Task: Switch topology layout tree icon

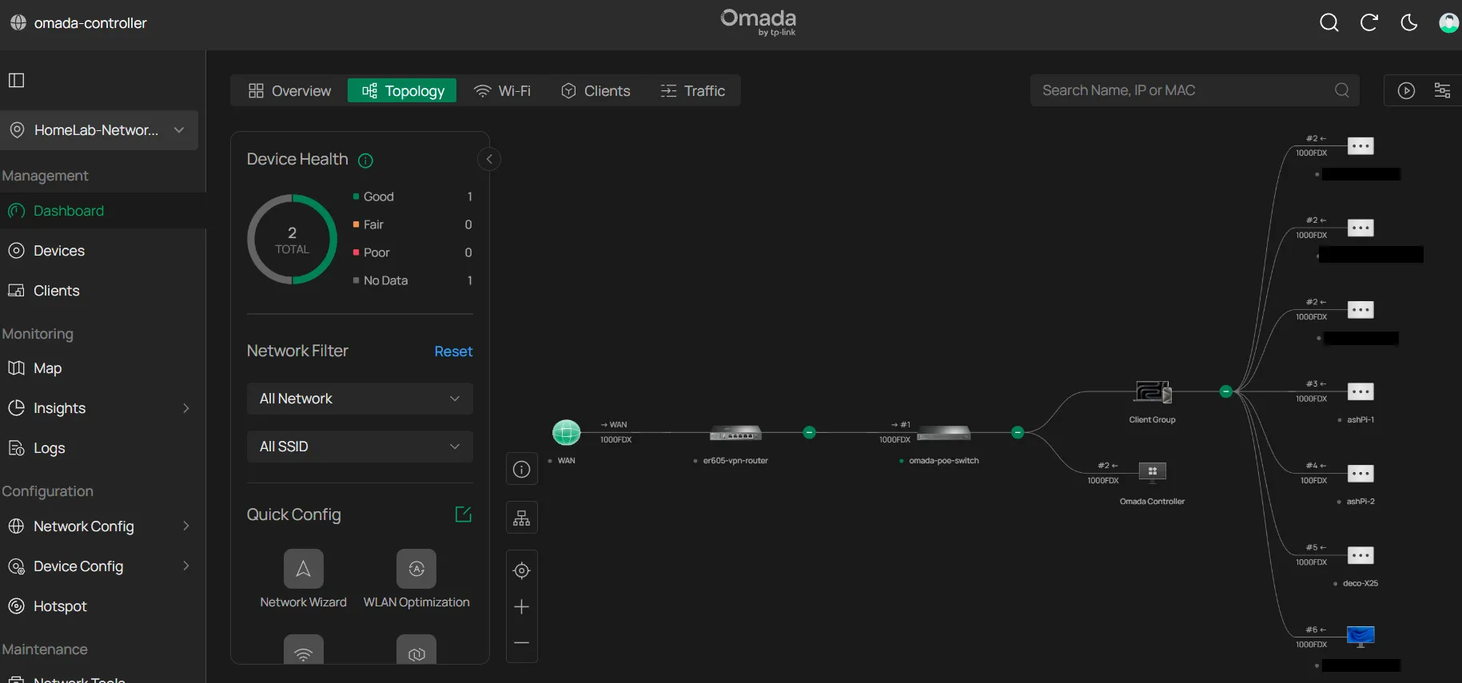Action: (x=522, y=518)
